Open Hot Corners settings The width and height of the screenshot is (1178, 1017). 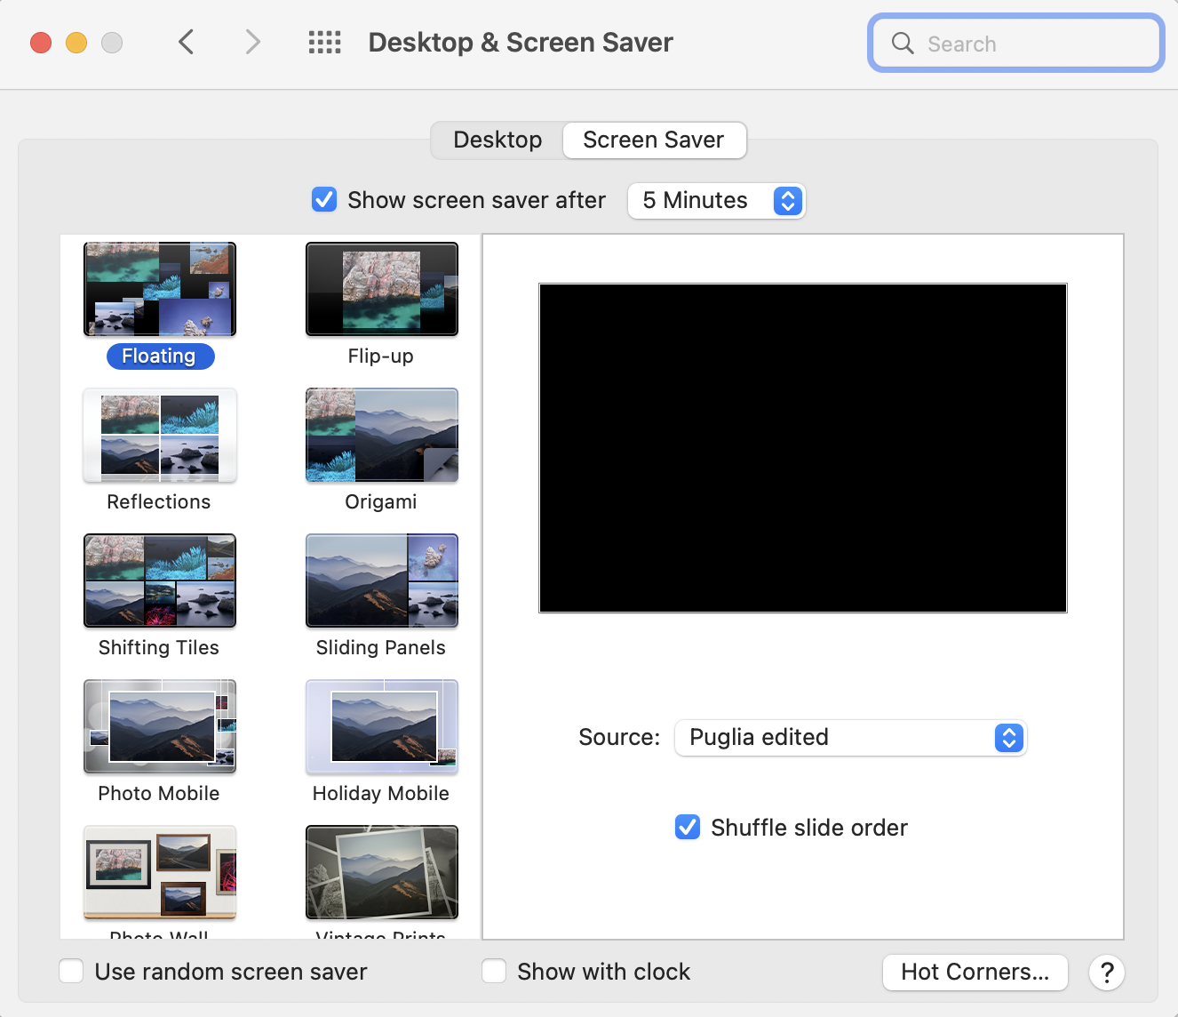click(975, 972)
